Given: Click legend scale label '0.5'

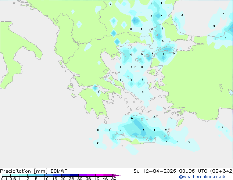Looking at the screenshot, I should (13, 179).
